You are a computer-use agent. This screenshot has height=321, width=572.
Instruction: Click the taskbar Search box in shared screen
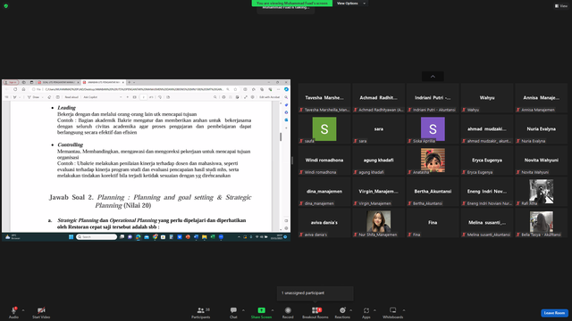[x=97, y=237]
